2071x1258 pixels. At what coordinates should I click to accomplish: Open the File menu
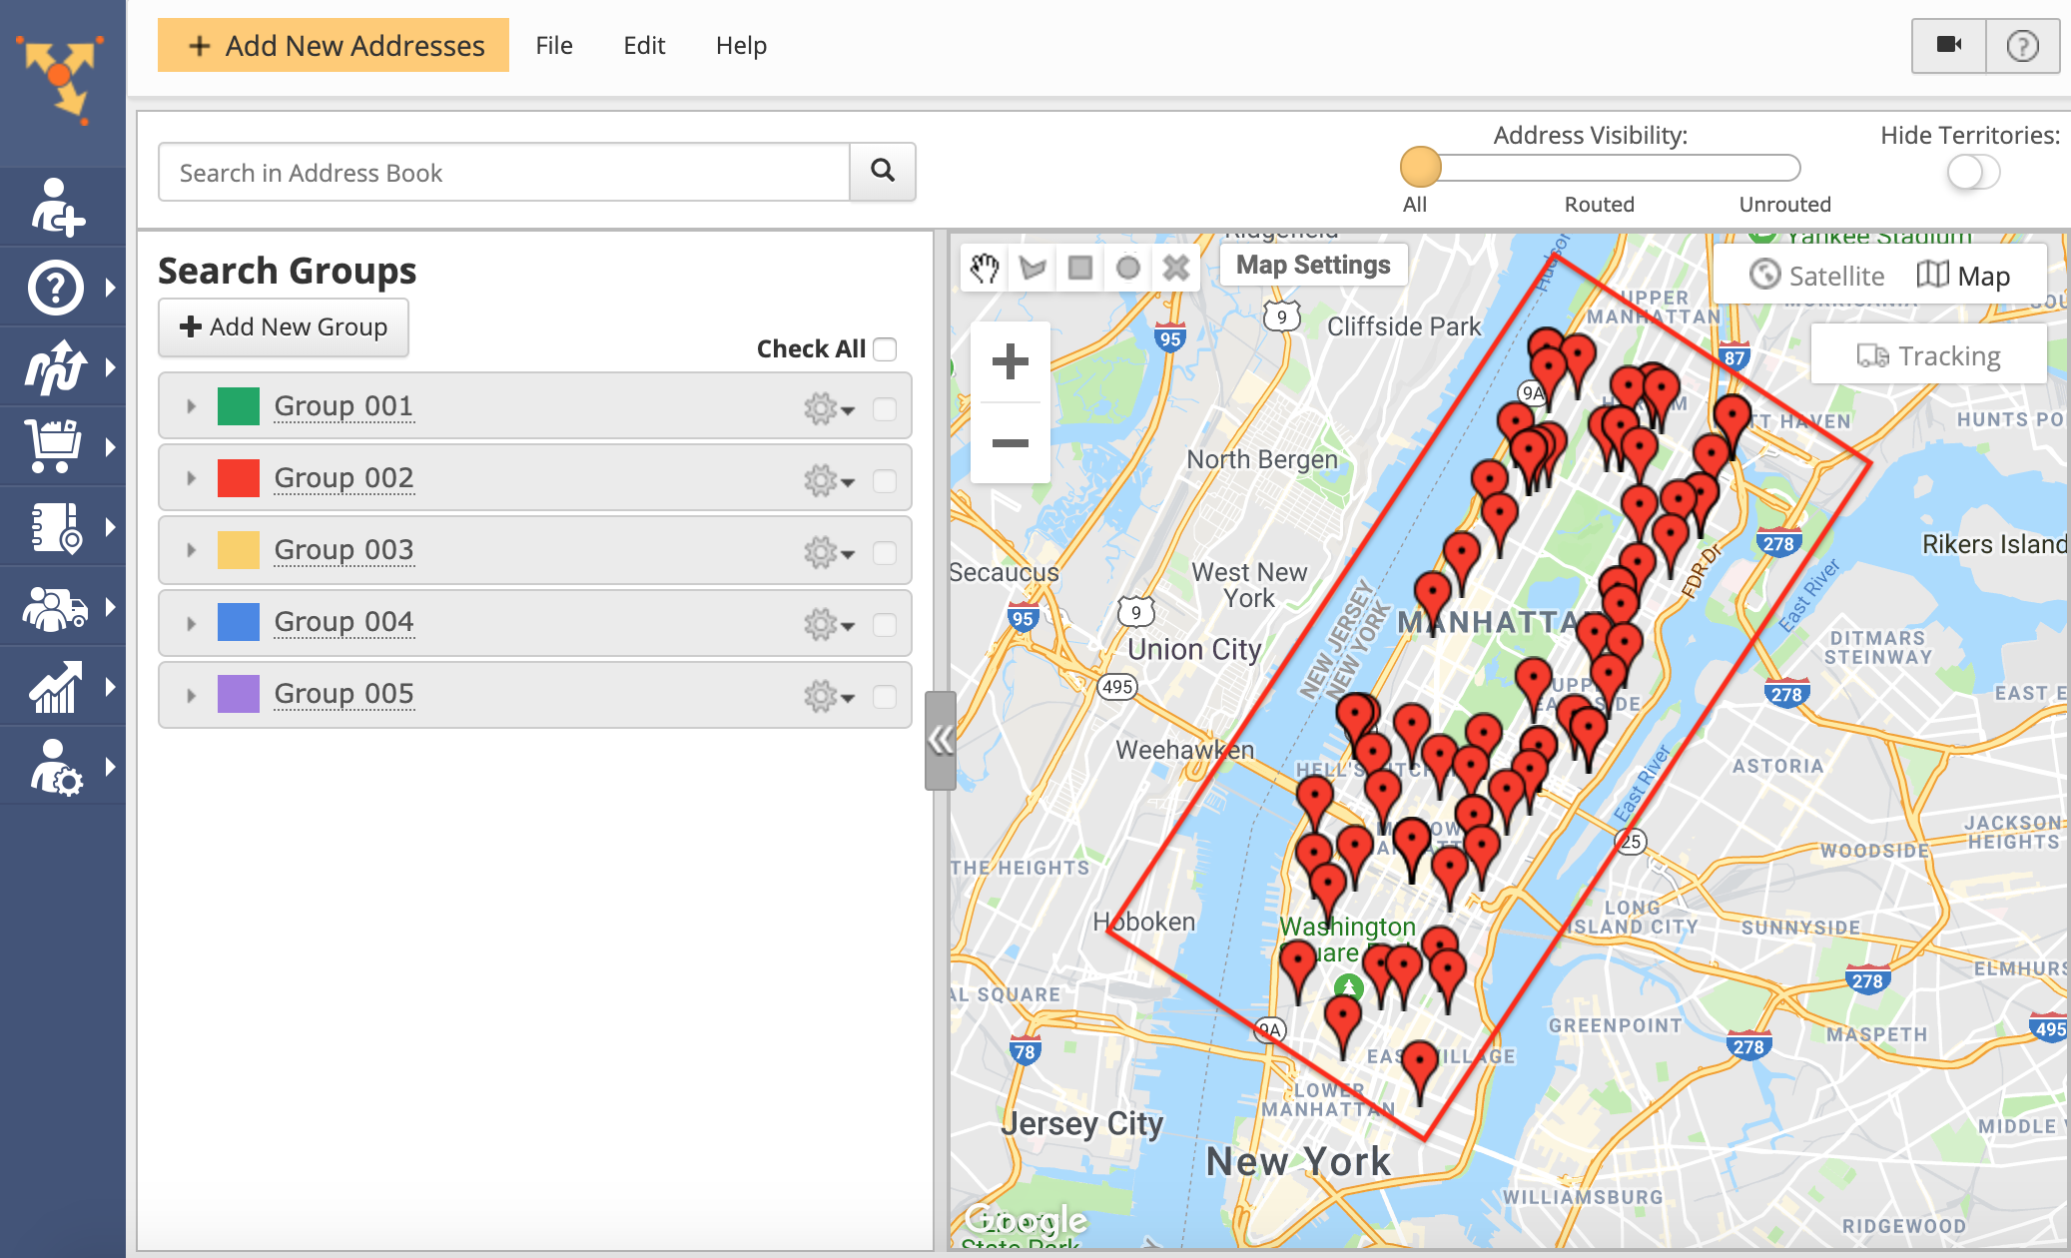[553, 46]
